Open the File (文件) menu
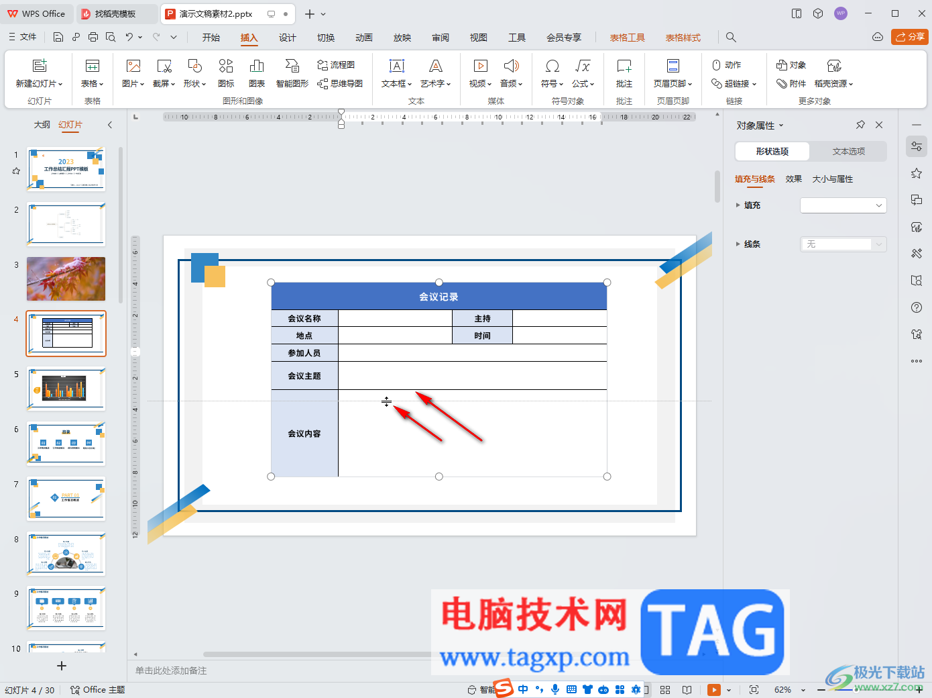This screenshot has width=932, height=698. [23, 37]
